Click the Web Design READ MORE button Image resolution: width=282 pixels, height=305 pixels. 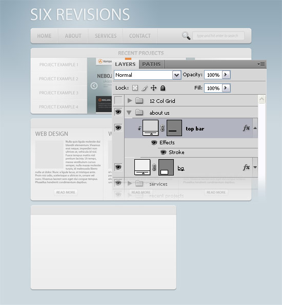tap(66, 192)
